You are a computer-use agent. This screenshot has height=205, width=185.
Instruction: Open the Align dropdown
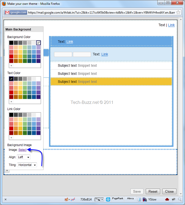click(x=23, y=157)
